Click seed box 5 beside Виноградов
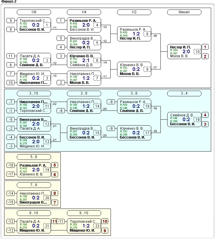This screenshot has width=215, height=239. (x=61, y=38)
